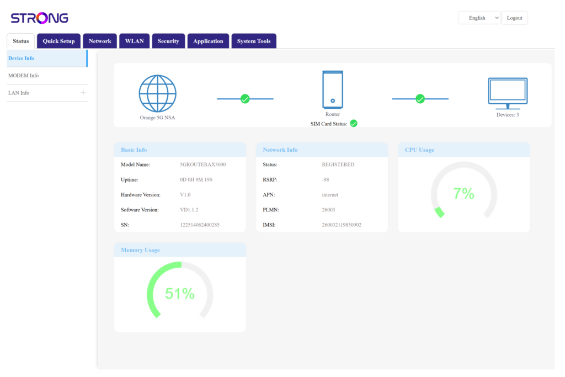This screenshot has height=377, width=565.
Task: Click the globe internet icon
Action: [157, 94]
